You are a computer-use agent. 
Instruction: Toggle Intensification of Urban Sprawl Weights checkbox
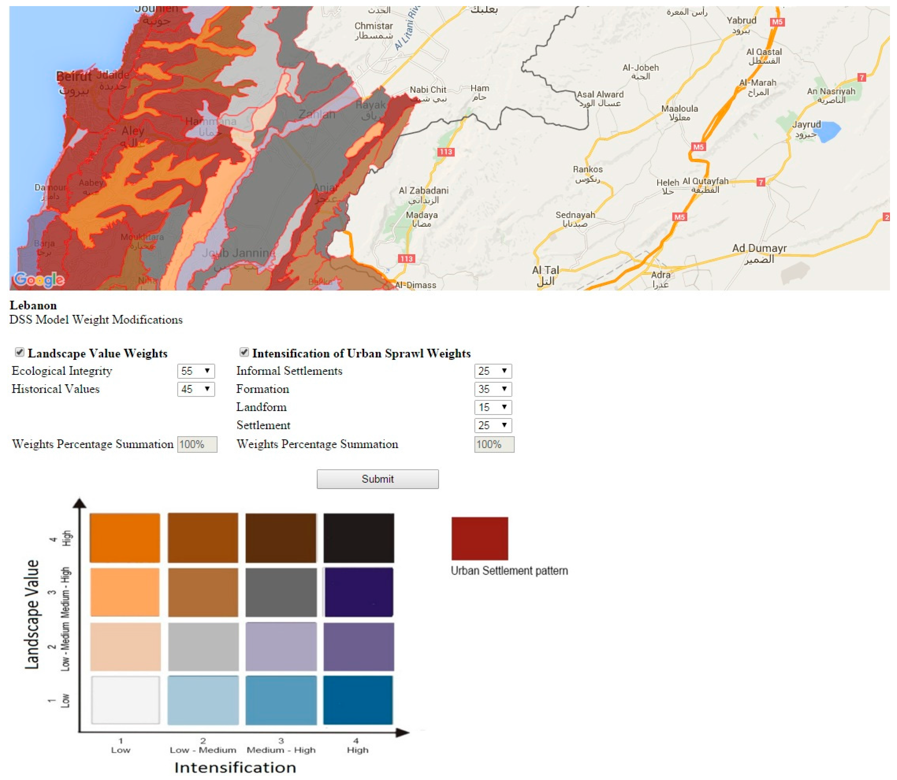coord(244,352)
